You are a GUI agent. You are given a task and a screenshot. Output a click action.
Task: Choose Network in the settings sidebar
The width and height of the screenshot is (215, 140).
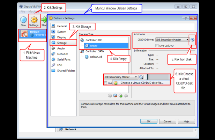62,54
